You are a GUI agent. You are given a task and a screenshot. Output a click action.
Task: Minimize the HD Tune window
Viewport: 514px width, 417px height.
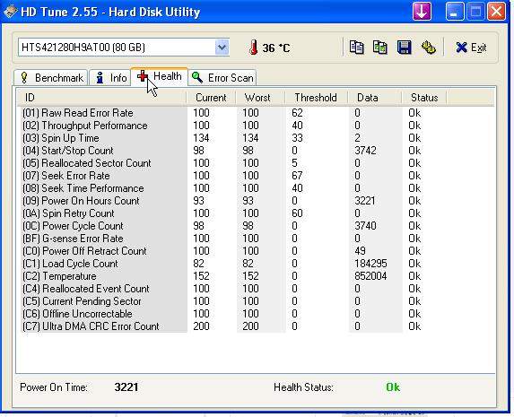click(454, 12)
